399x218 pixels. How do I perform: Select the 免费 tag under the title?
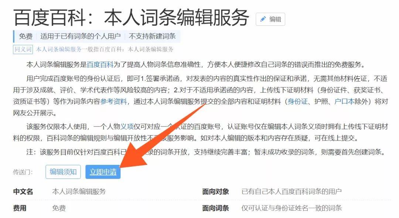(x=26, y=36)
